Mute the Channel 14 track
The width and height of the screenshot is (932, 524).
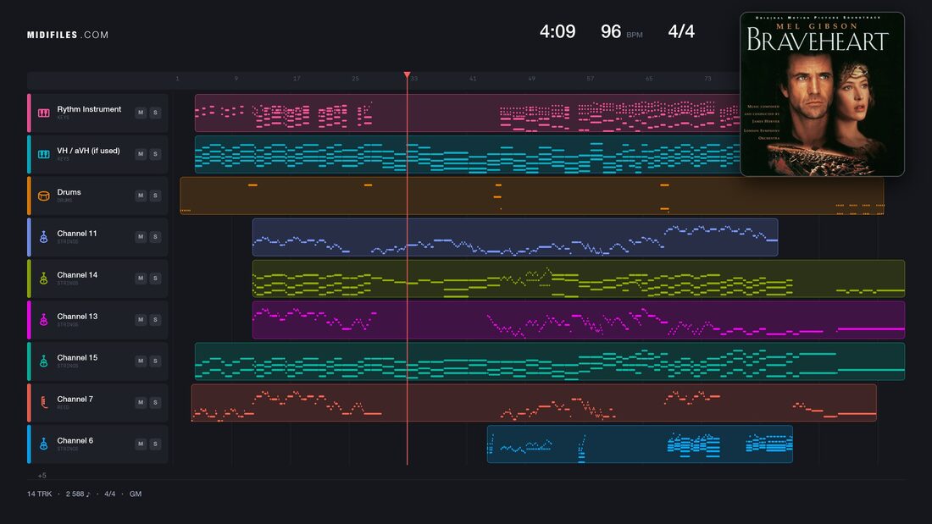tap(141, 278)
